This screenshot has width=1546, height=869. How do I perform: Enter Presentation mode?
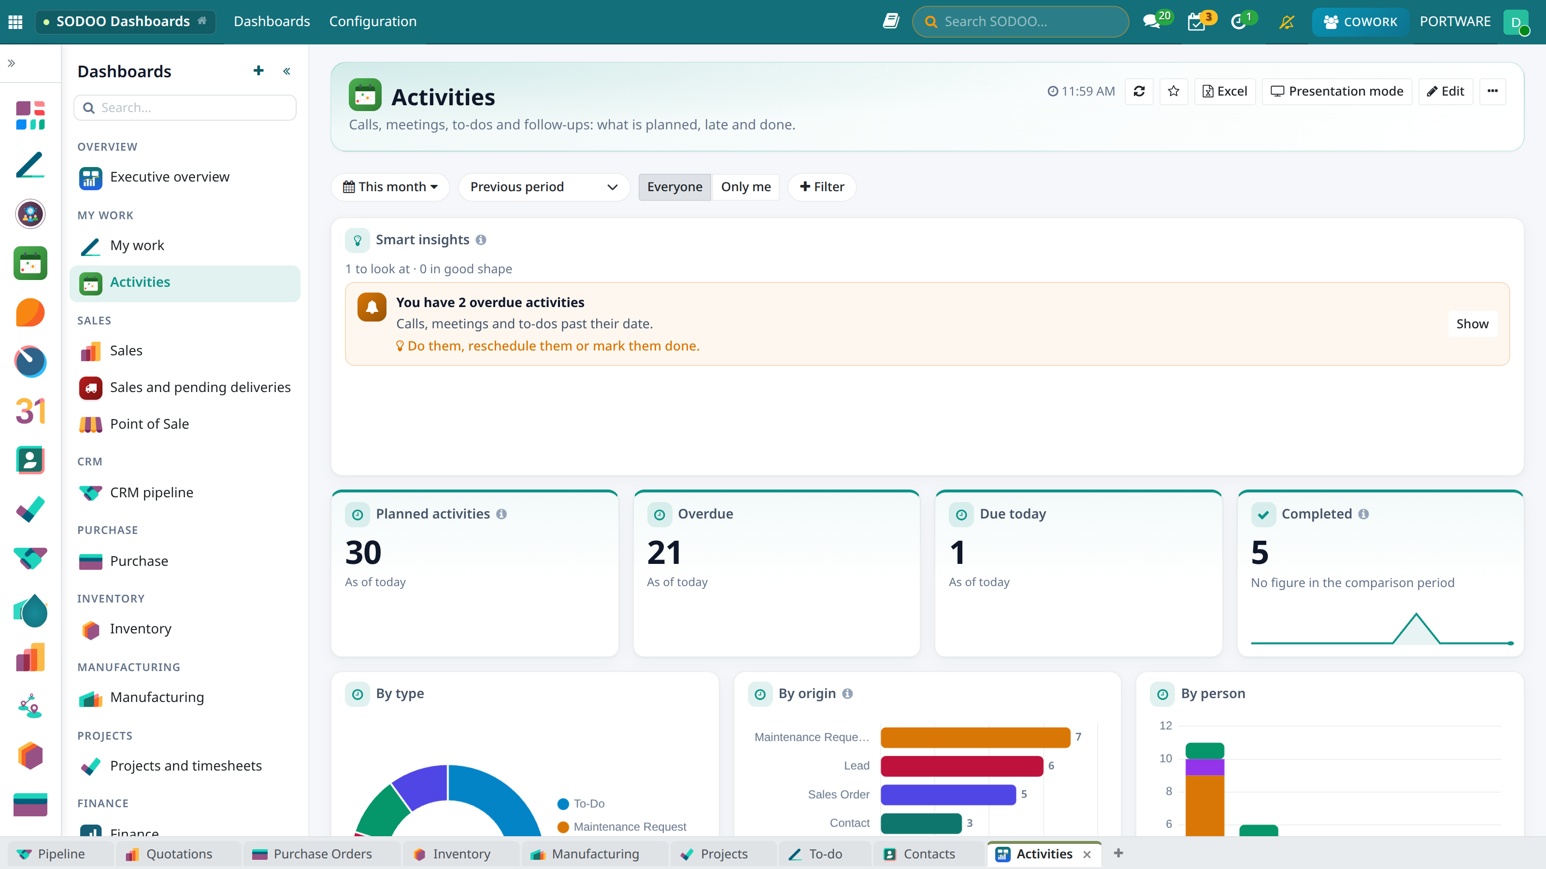[x=1336, y=91]
